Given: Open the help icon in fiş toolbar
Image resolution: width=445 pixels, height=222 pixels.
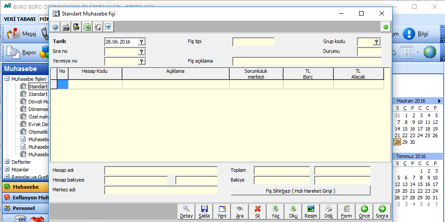Looking at the screenshot, I should click(55, 27).
